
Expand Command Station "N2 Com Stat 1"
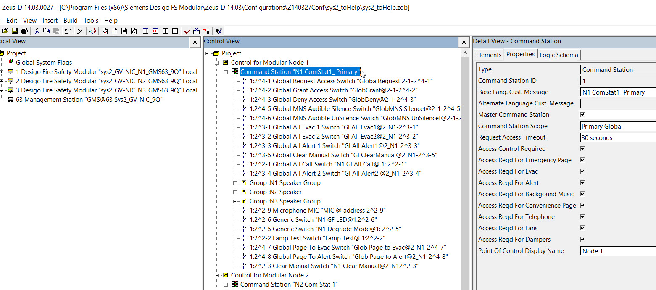226,285
